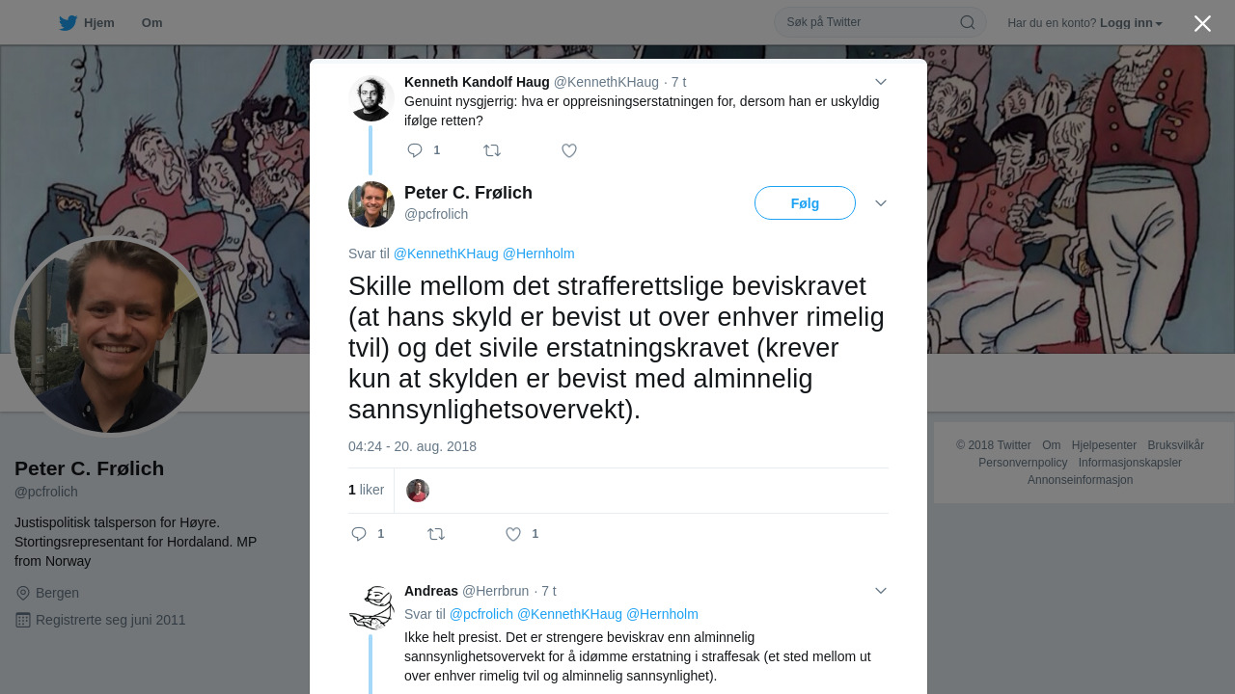Go to the Om menu item
The height and width of the screenshot is (694, 1235).
(151, 23)
